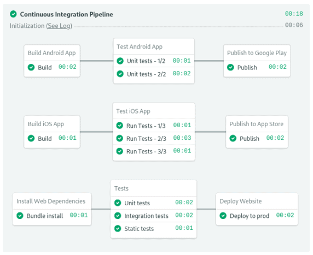Click the Build Android App success icon
This screenshot has height=255, width=313.
(31, 67)
